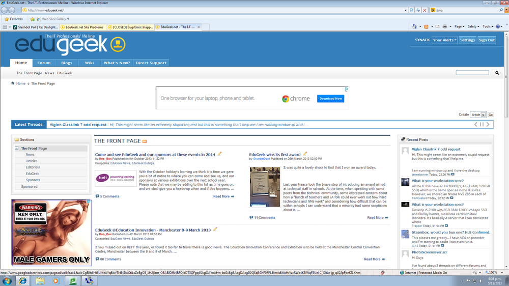Edit the Manchester Education Innovation article pencil
Image resolution: width=509 pixels, height=286 pixels.
click(x=215, y=229)
